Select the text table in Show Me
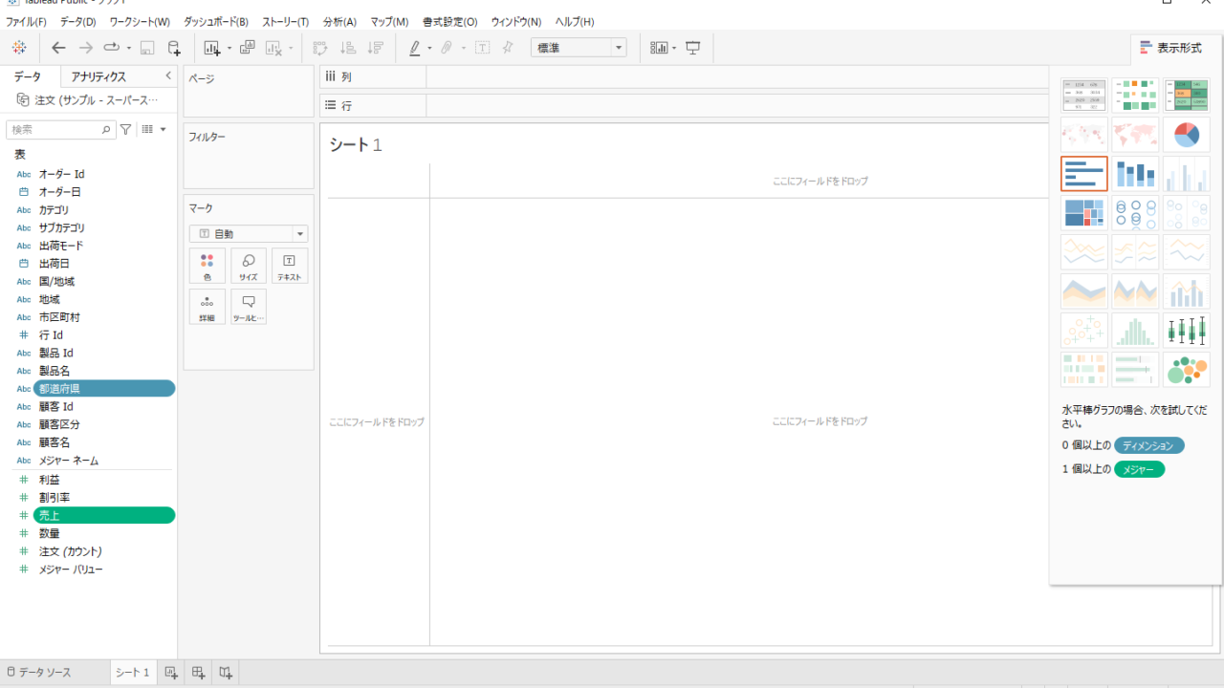 click(x=1084, y=96)
